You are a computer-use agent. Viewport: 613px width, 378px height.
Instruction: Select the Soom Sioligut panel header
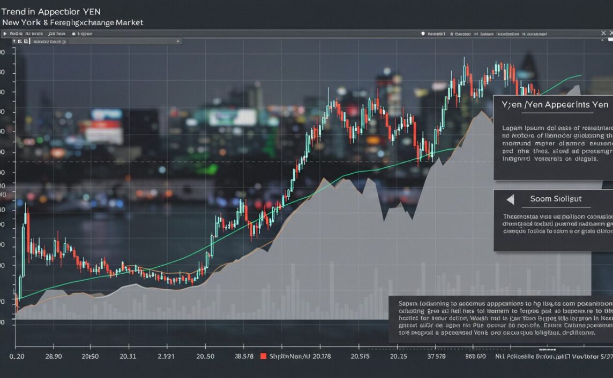tap(556, 199)
